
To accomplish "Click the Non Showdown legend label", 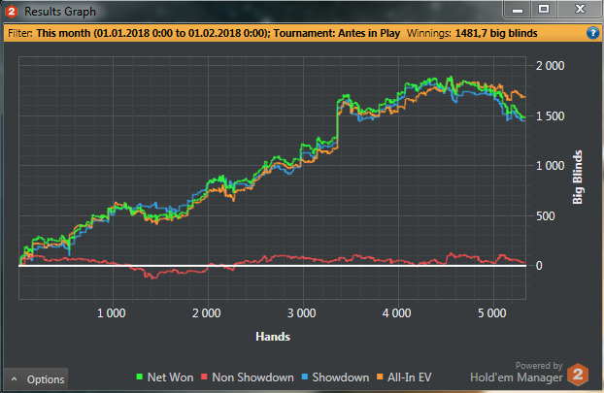I will (x=252, y=377).
